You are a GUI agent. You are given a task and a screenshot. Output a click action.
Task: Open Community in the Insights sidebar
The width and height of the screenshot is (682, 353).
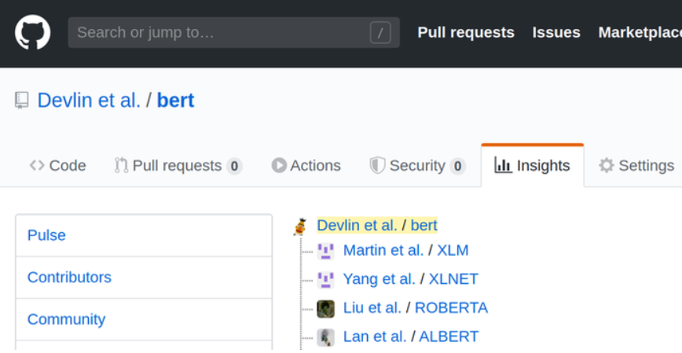[x=66, y=319]
